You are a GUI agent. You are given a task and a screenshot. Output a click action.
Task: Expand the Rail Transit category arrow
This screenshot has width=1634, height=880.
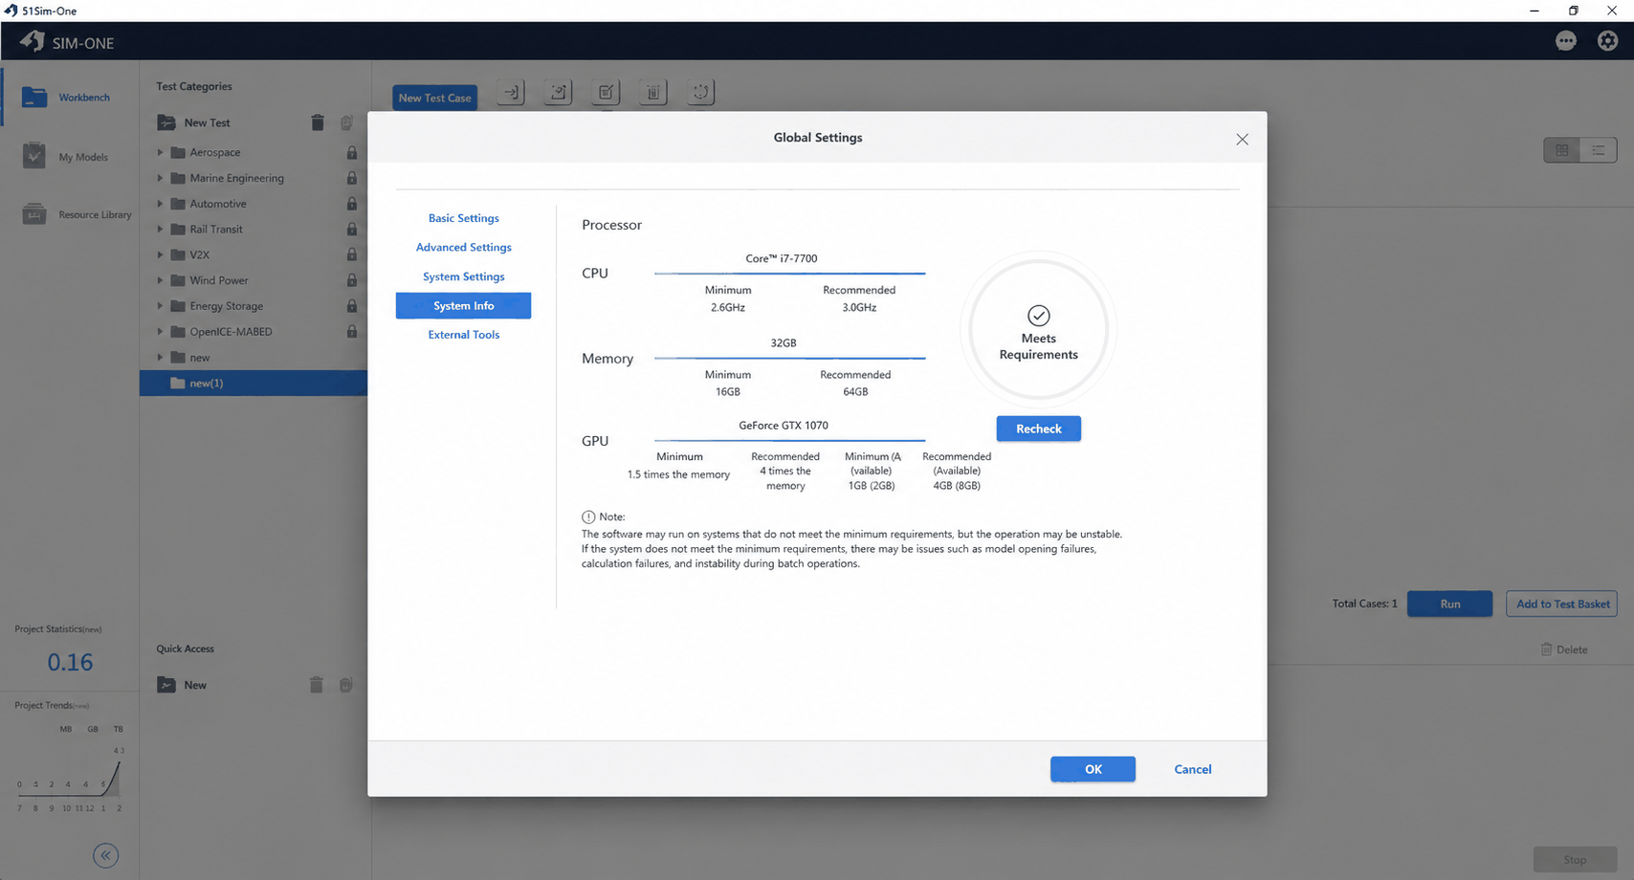point(160,230)
